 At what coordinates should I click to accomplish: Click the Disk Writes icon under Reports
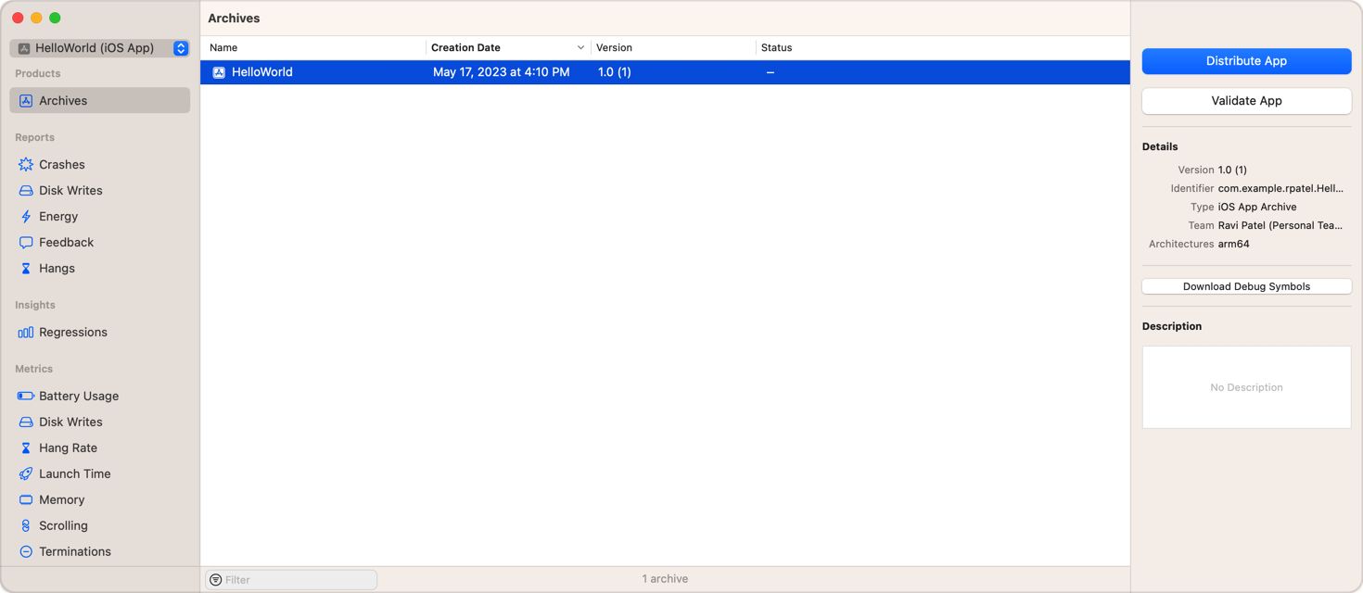coord(26,190)
